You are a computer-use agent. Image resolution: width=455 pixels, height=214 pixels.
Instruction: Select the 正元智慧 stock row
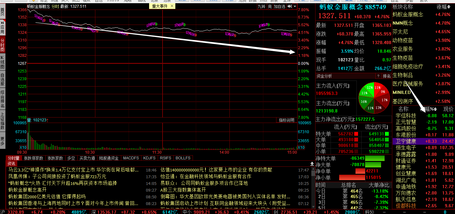(423, 122)
